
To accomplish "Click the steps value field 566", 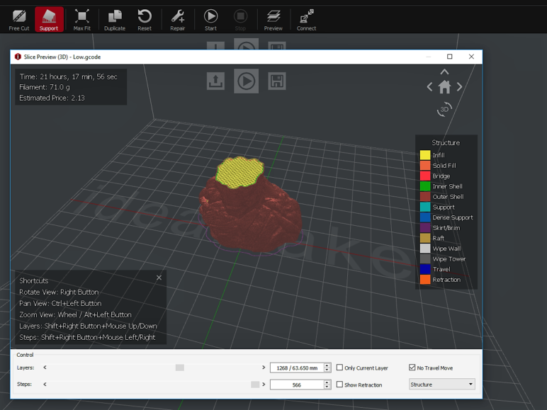I will click(x=297, y=385).
